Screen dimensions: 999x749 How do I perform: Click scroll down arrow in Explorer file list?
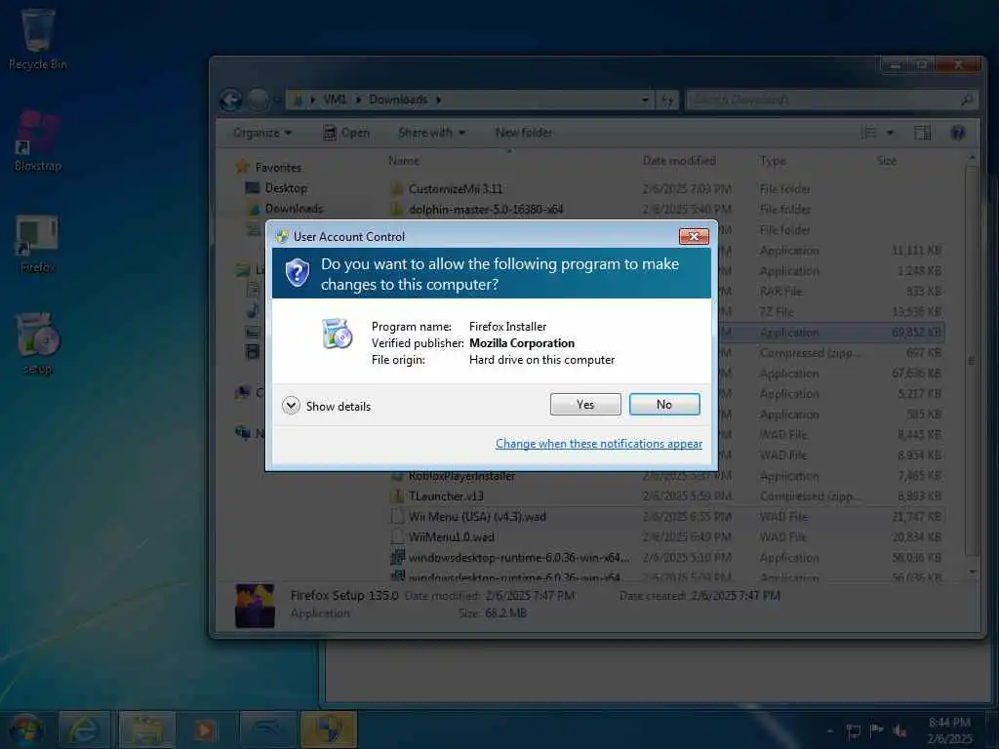(x=973, y=572)
